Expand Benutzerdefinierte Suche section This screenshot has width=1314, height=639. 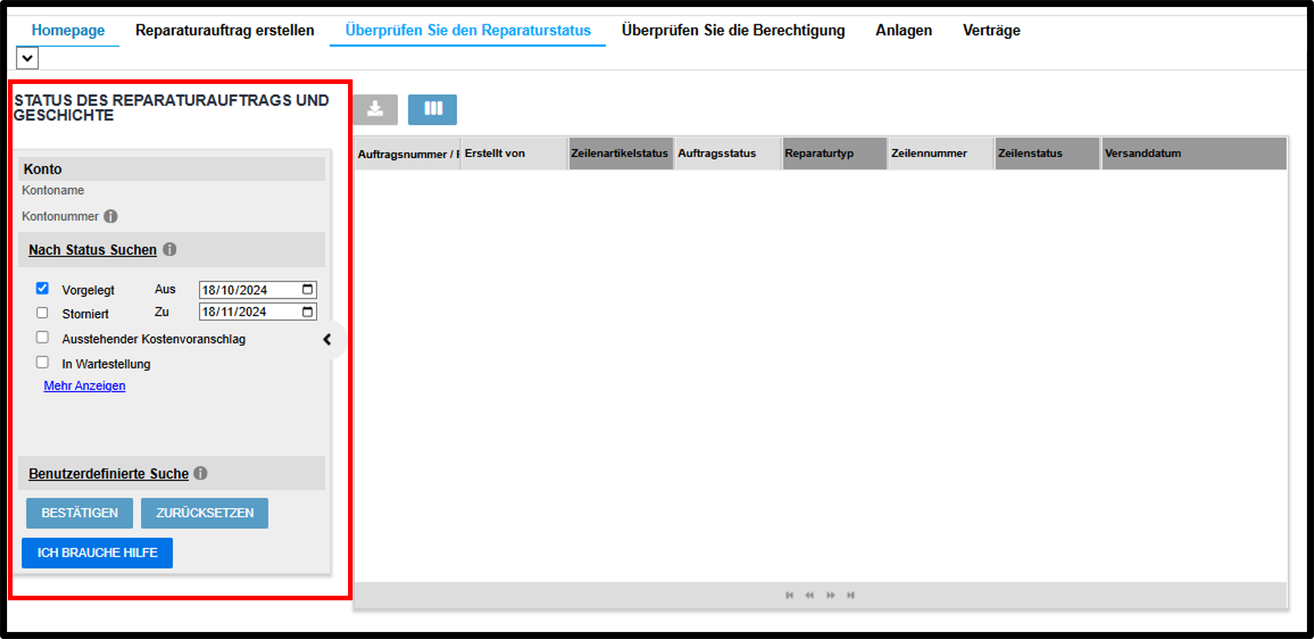point(109,474)
